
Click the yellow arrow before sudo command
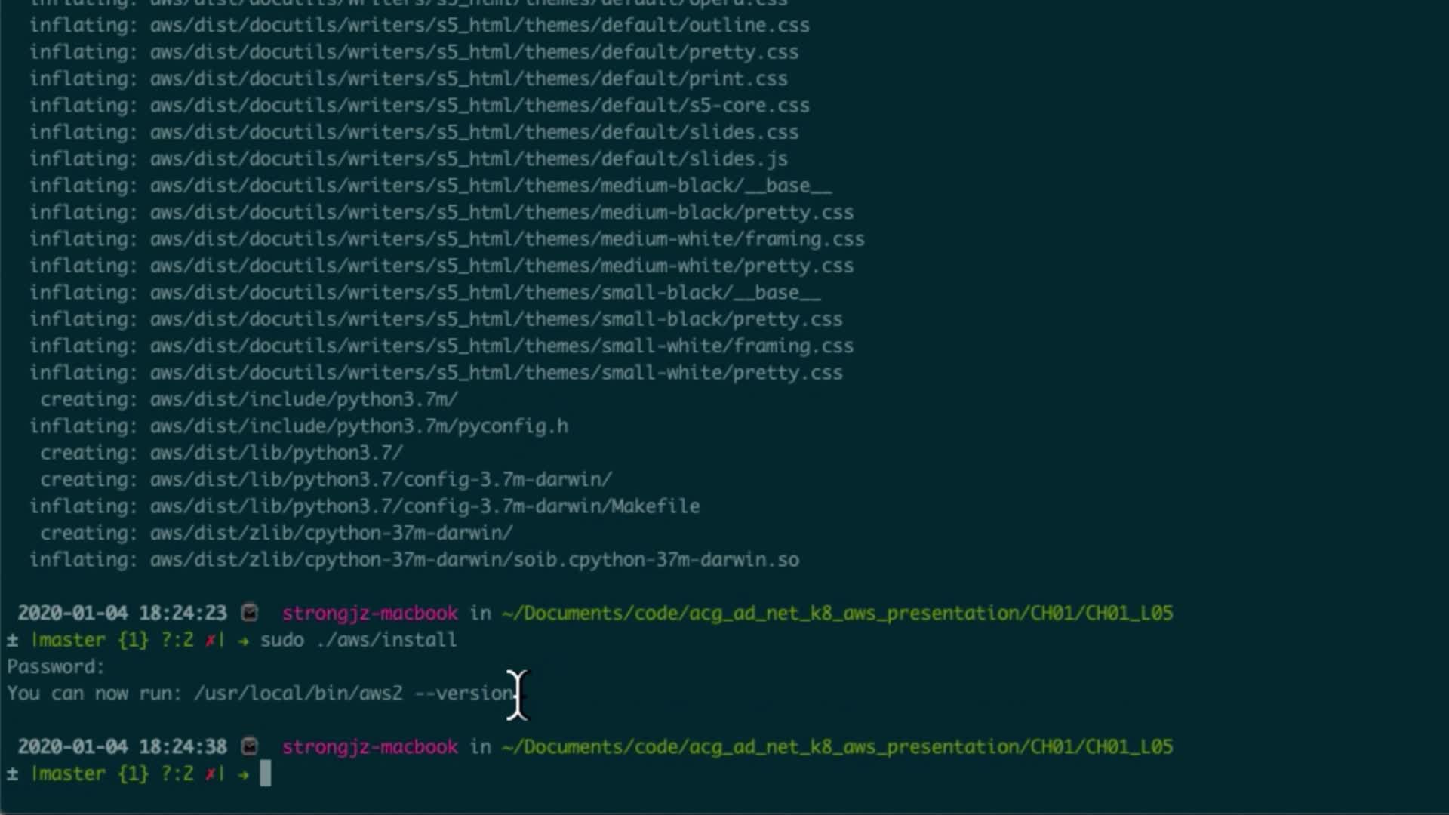pyautogui.click(x=243, y=640)
